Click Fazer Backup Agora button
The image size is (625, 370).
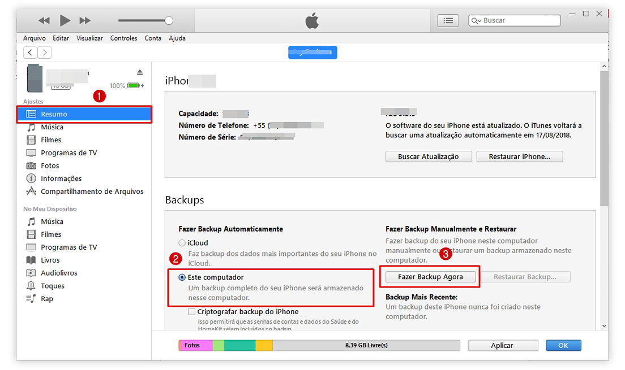click(x=430, y=277)
